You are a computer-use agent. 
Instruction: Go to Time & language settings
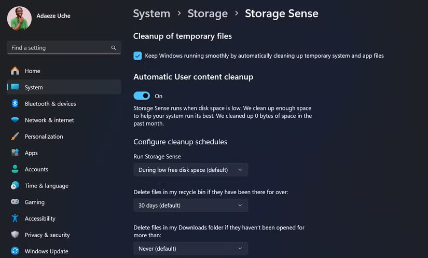coord(46,186)
